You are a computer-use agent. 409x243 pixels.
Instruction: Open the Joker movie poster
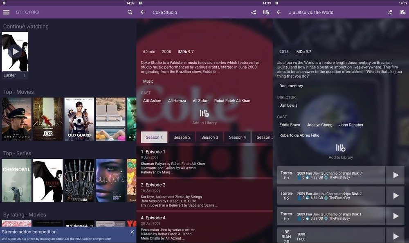point(48,119)
